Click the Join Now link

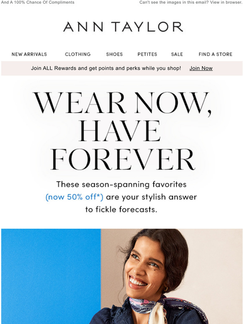[201, 68]
